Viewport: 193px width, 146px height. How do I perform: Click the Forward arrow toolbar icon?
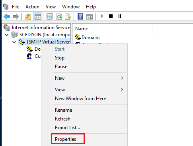pyautogui.click(x=16, y=16)
